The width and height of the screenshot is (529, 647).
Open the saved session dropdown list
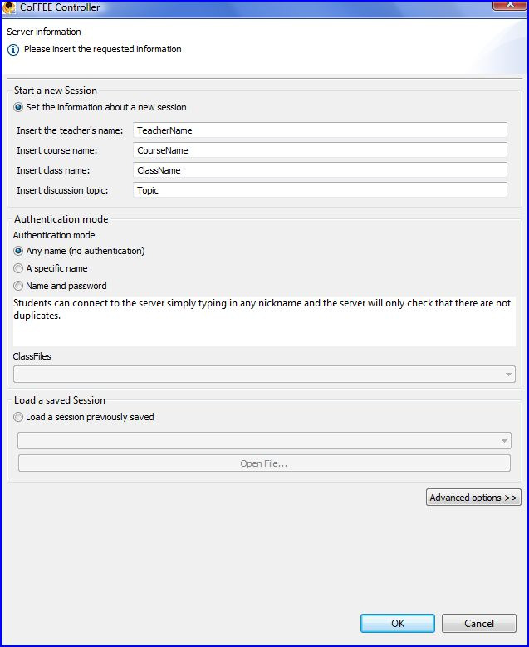click(x=264, y=441)
